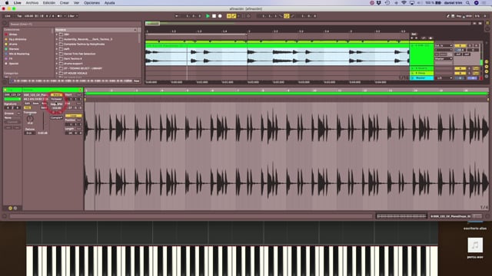492x276 pixels.
Task: Click the sample Edit button
Action: (x=28, y=103)
